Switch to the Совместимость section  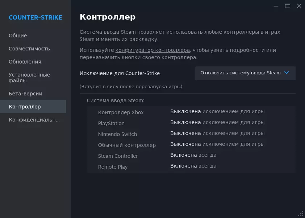[29, 49]
